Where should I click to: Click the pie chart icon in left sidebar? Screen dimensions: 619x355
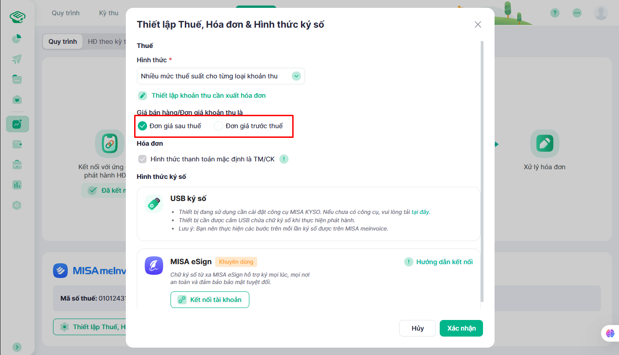[17, 39]
